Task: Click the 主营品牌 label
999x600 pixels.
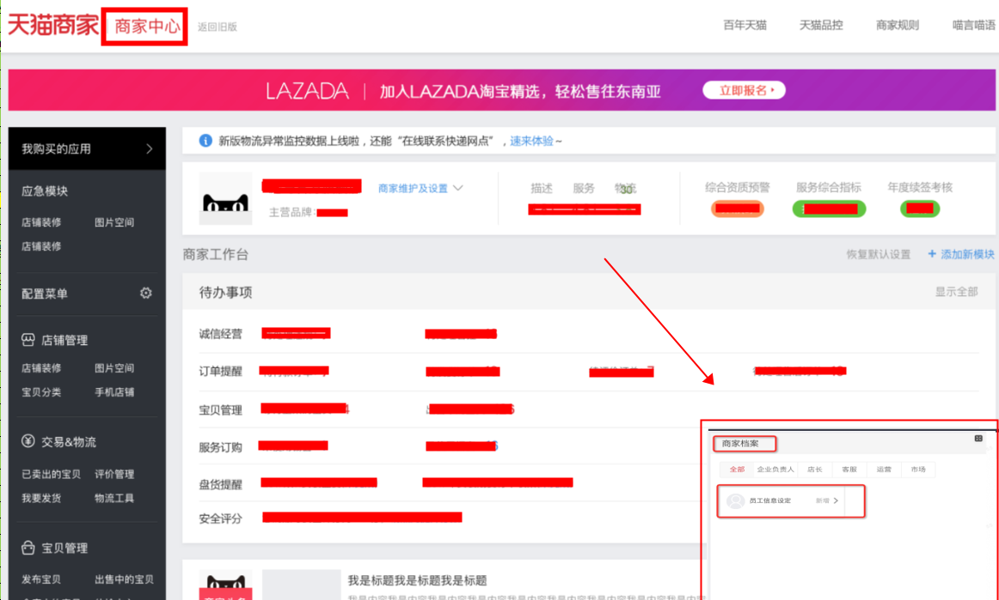Action: click(x=291, y=212)
